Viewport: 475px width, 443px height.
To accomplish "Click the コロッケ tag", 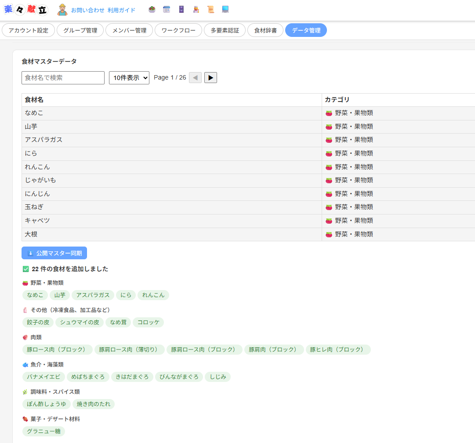I will click(x=148, y=323).
